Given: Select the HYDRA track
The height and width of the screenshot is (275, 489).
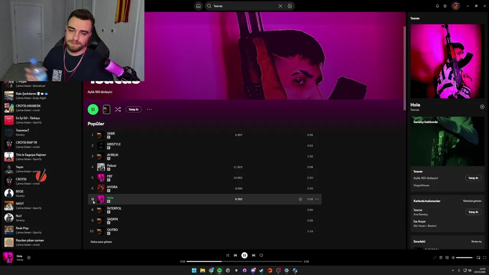Looking at the screenshot, I should pyautogui.click(x=205, y=188).
